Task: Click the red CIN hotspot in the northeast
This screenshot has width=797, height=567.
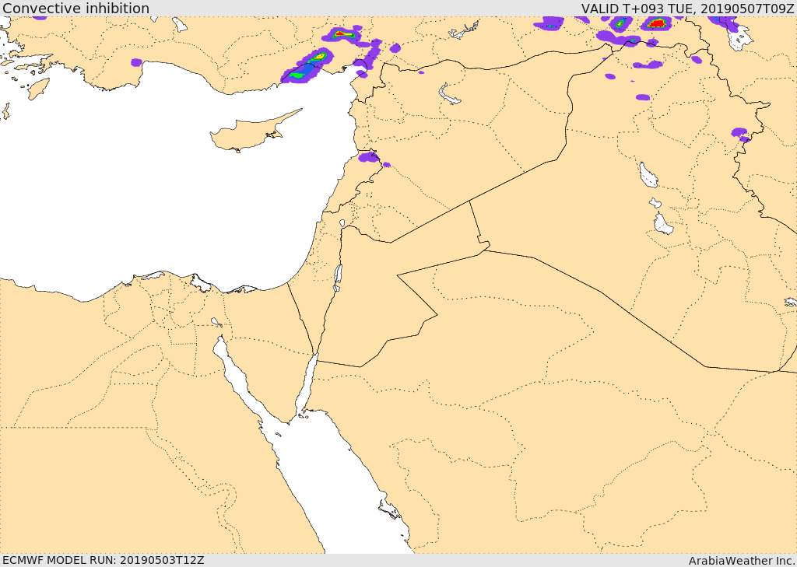Action: tap(657, 23)
